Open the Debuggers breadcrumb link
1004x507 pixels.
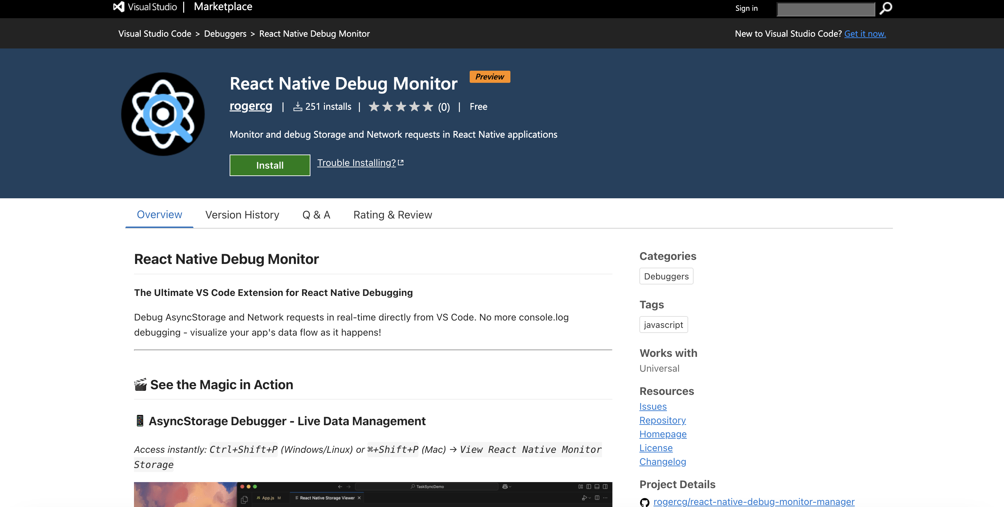click(x=225, y=34)
